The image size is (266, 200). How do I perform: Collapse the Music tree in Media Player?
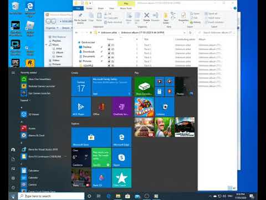[47, 44]
